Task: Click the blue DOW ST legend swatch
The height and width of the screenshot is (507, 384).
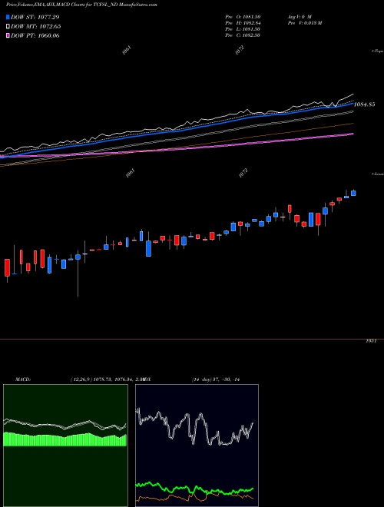Action: point(8,17)
